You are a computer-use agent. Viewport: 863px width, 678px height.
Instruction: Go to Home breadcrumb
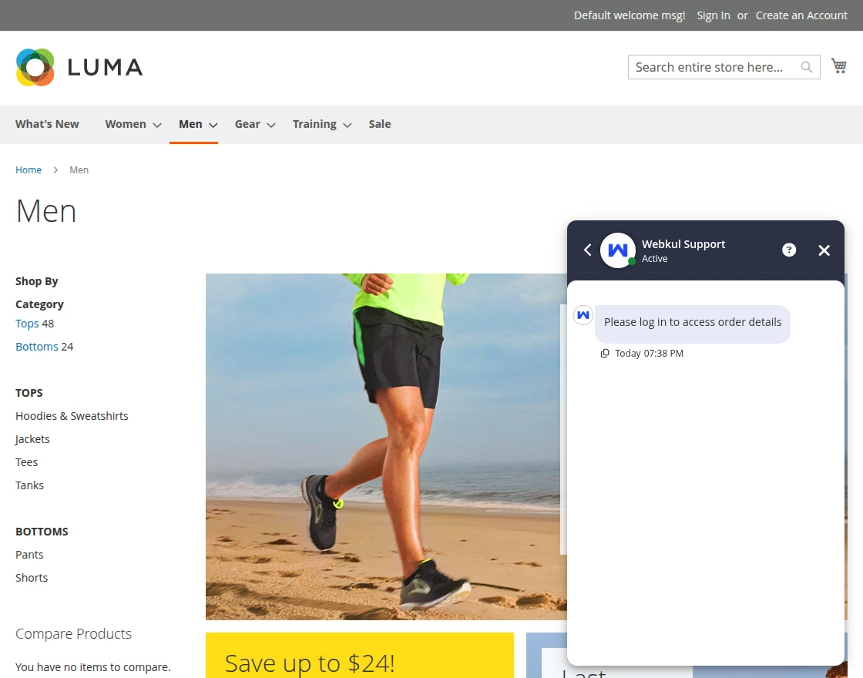[x=29, y=170]
